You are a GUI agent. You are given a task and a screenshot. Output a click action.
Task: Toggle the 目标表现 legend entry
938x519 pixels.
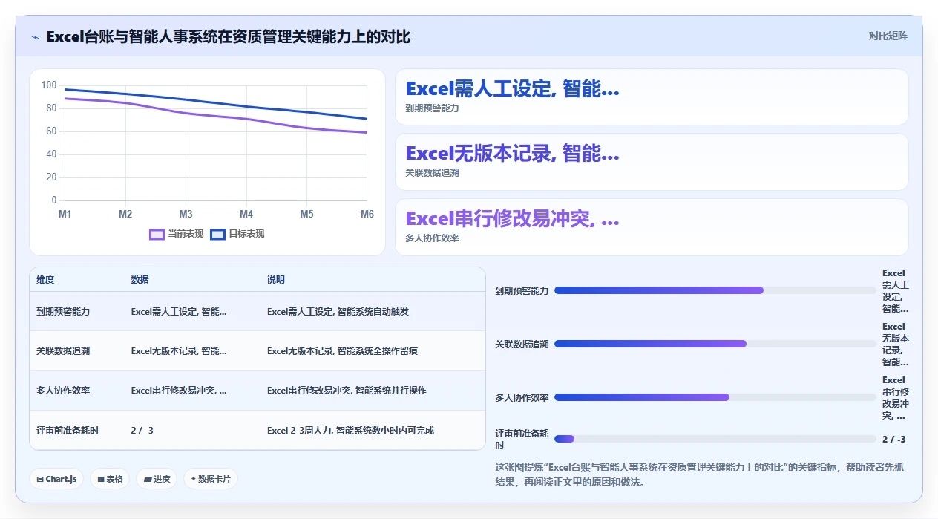pyautogui.click(x=237, y=234)
